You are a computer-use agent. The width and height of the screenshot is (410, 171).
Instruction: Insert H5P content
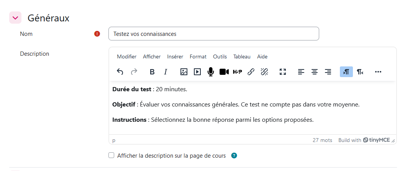(x=238, y=72)
